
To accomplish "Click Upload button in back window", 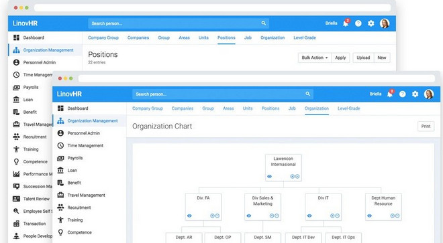I will (363, 58).
